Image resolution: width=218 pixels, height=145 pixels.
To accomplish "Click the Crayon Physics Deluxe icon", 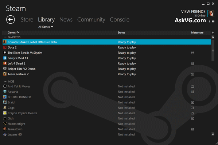I will [x=5, y=113].
